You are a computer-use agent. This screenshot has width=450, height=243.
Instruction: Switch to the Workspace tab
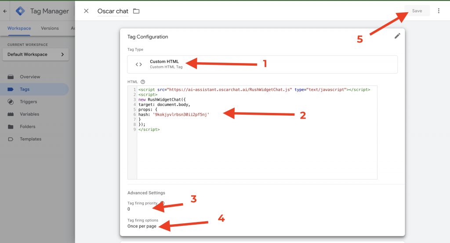click(19, 28)
